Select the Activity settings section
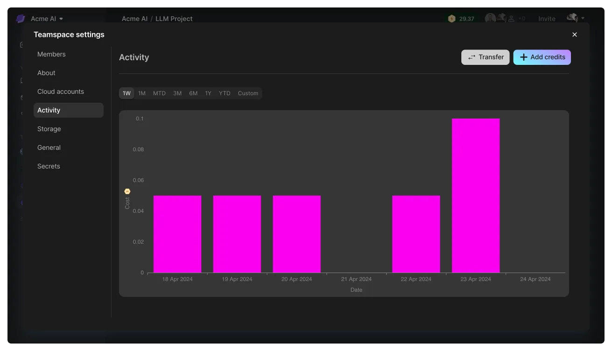The image size is (612, 351). tap(69, 110)
